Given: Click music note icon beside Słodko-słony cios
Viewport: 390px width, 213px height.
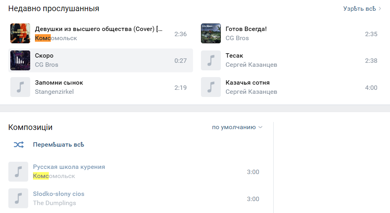Looking at the screenshot, I should pyautogui.click(x=18, y=198).
